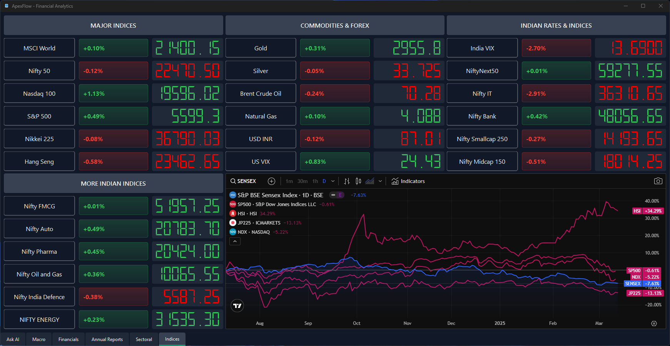Click the USD INR button
The width and height of the screenshot is (670, 346).
261,139
